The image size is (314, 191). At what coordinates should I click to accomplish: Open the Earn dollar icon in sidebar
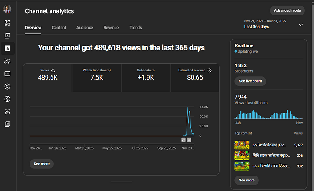7,99
